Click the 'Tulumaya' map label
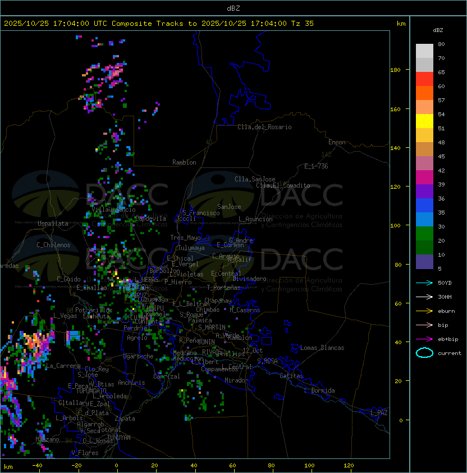This screenshot has height=473, width=467. [x=191, y=248]
